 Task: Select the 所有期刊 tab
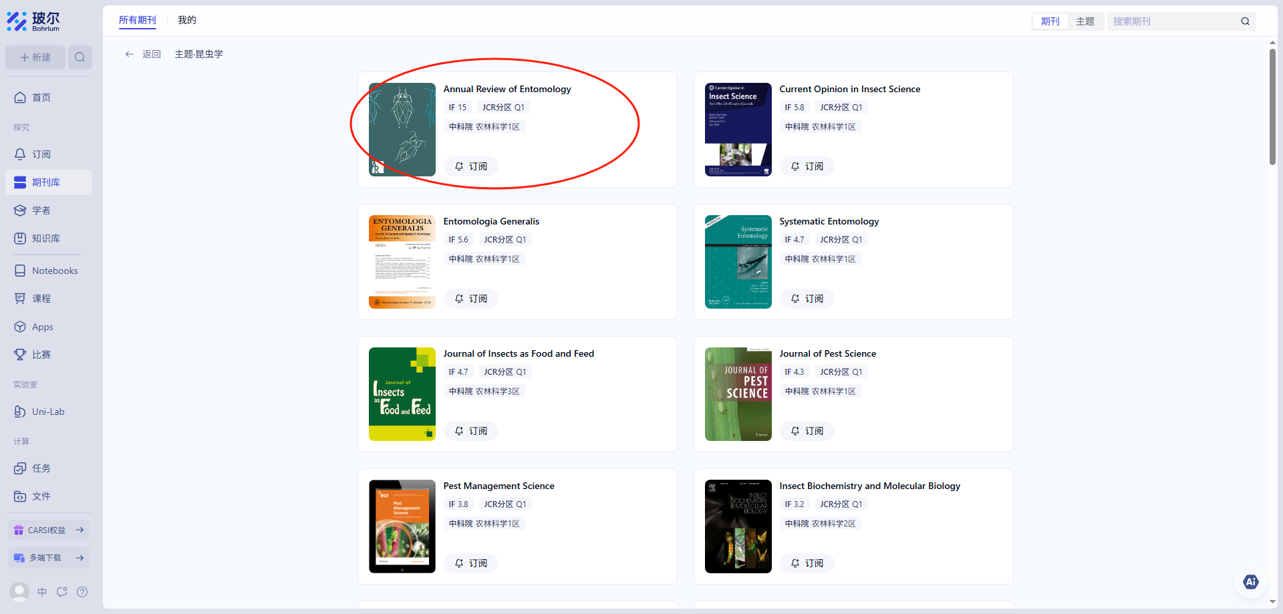137,20
